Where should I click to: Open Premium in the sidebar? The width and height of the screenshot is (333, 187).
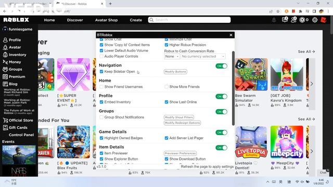14,76
